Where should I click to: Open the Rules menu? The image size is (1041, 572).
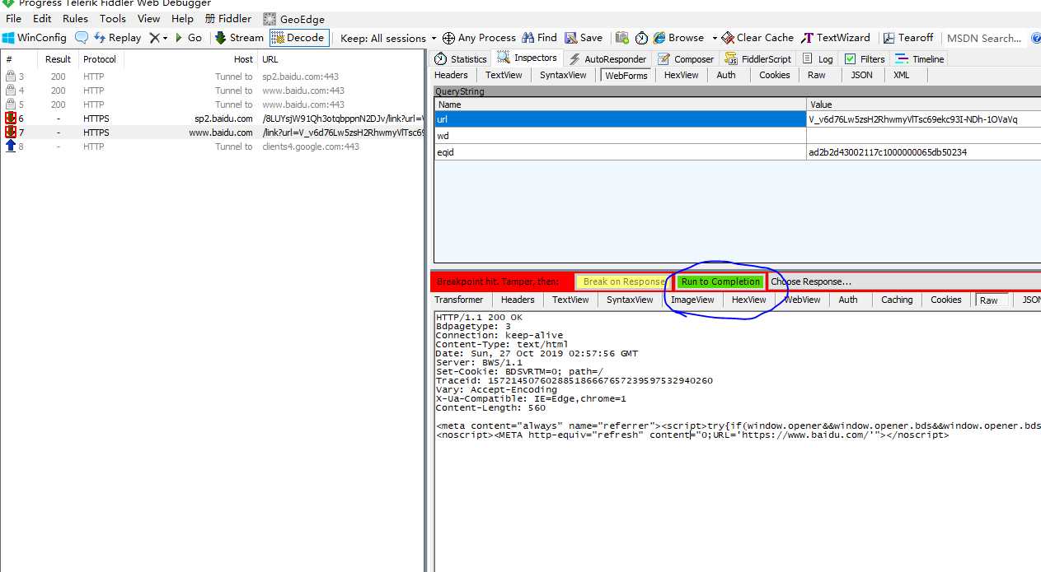(75, 18)
